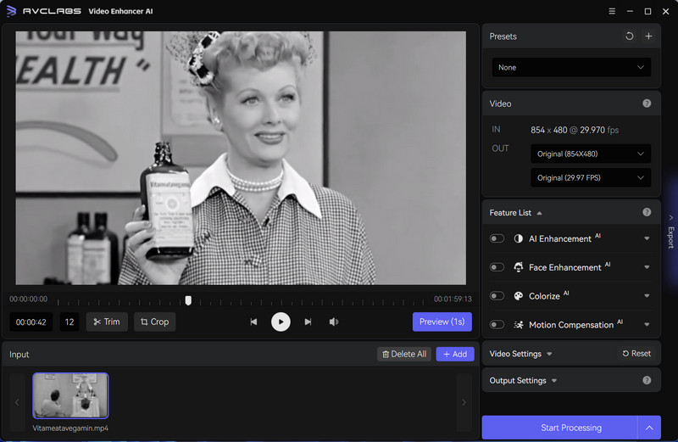Viewport: 678px width, 442px height.
Task: Reset the video settings
Action: [x=636, y=354]
